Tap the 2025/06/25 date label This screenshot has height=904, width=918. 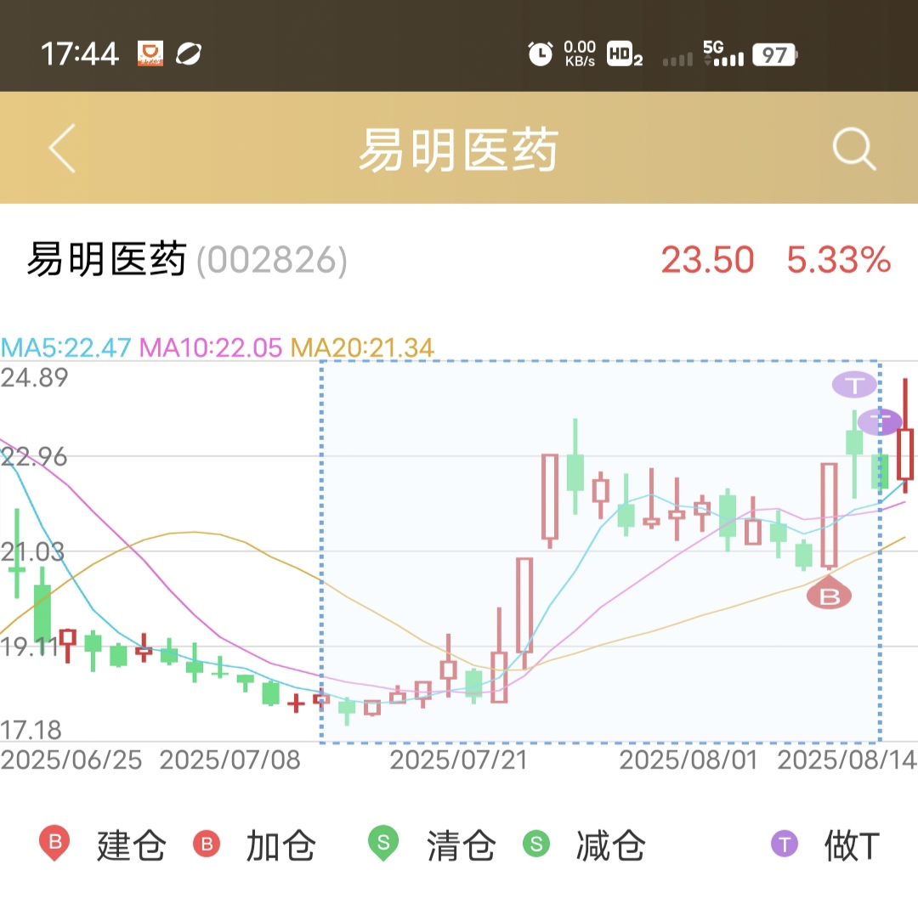coord(71,760)
